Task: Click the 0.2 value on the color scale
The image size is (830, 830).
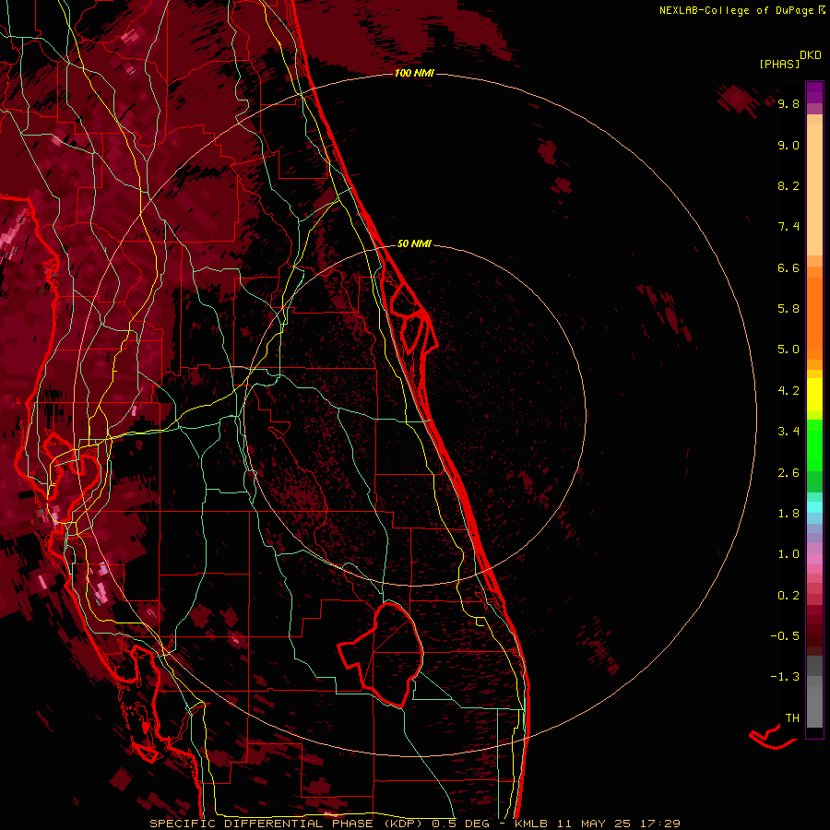Action: [x=788, y=596]
